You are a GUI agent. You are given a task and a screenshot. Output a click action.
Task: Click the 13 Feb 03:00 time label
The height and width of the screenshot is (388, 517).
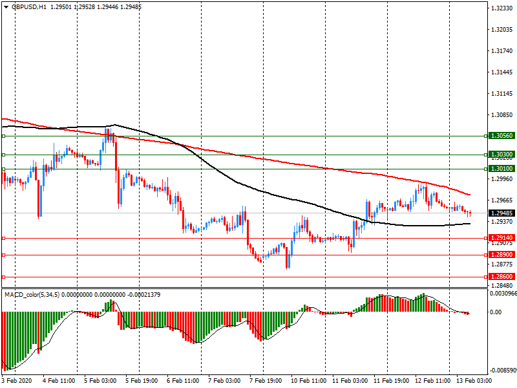(474, 381)
